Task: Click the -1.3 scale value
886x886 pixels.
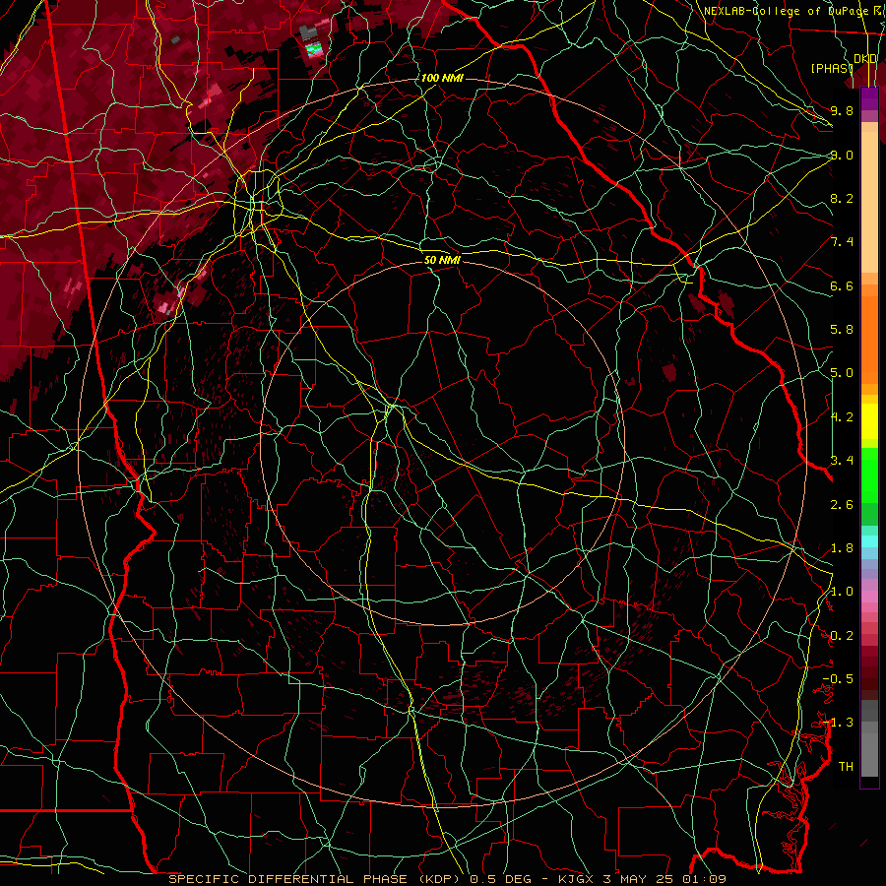Action: pos(838,723)
